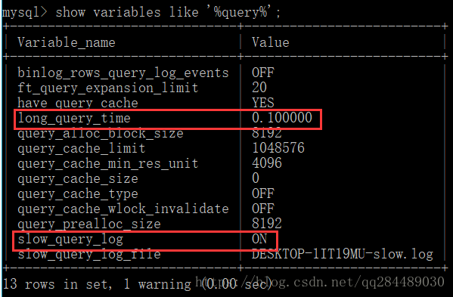Select the command text show variables like '%query%'

coord(168,13)
